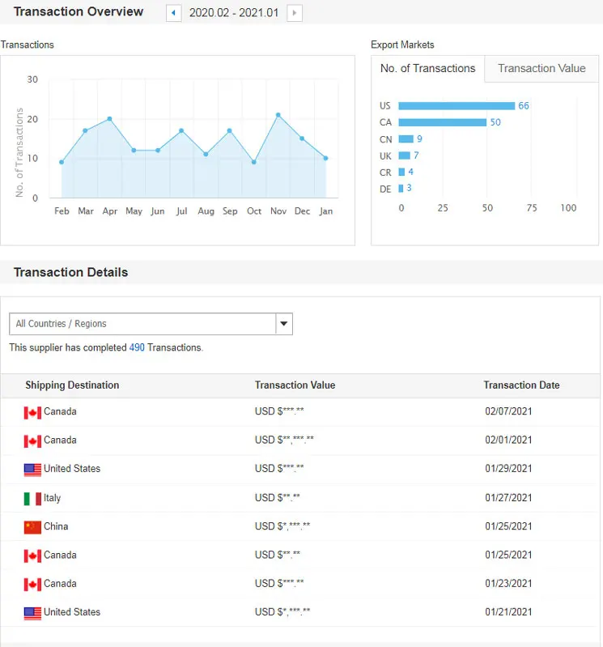Click the Italy flag icon
Screen dimensions: 603x647
coord(32,498)
